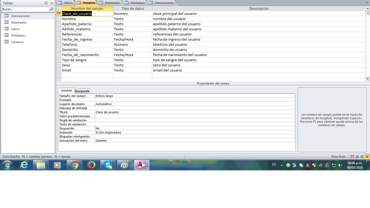Close the current table tab with X
Screen dimensions: 370x208
tap(366, 3)
